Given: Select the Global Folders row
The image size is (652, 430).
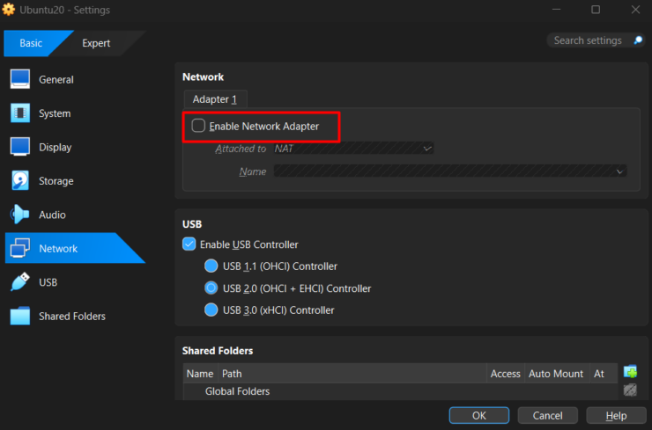Looking at the screenshot, I should (400, 391).
